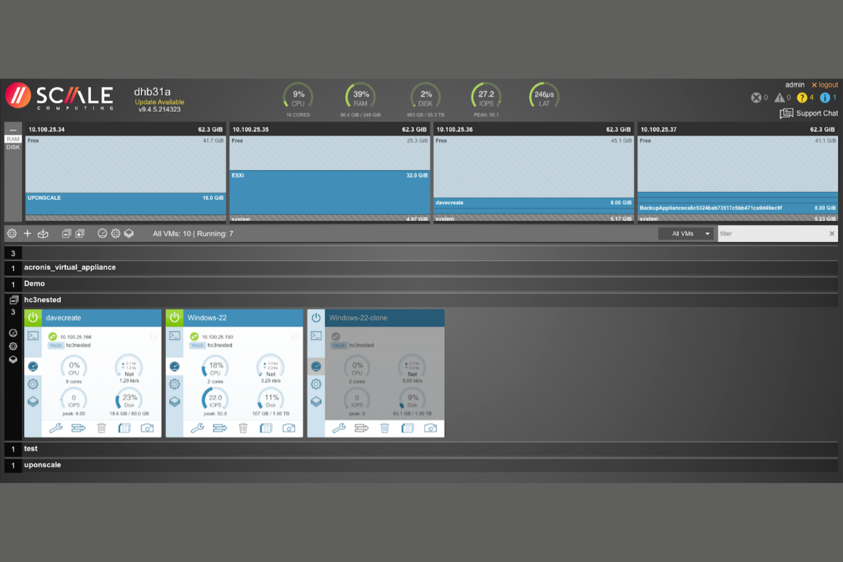The image size is (843, 562).
Task: Select the performance gauge view on davecreate card
Action: point(33,366)
